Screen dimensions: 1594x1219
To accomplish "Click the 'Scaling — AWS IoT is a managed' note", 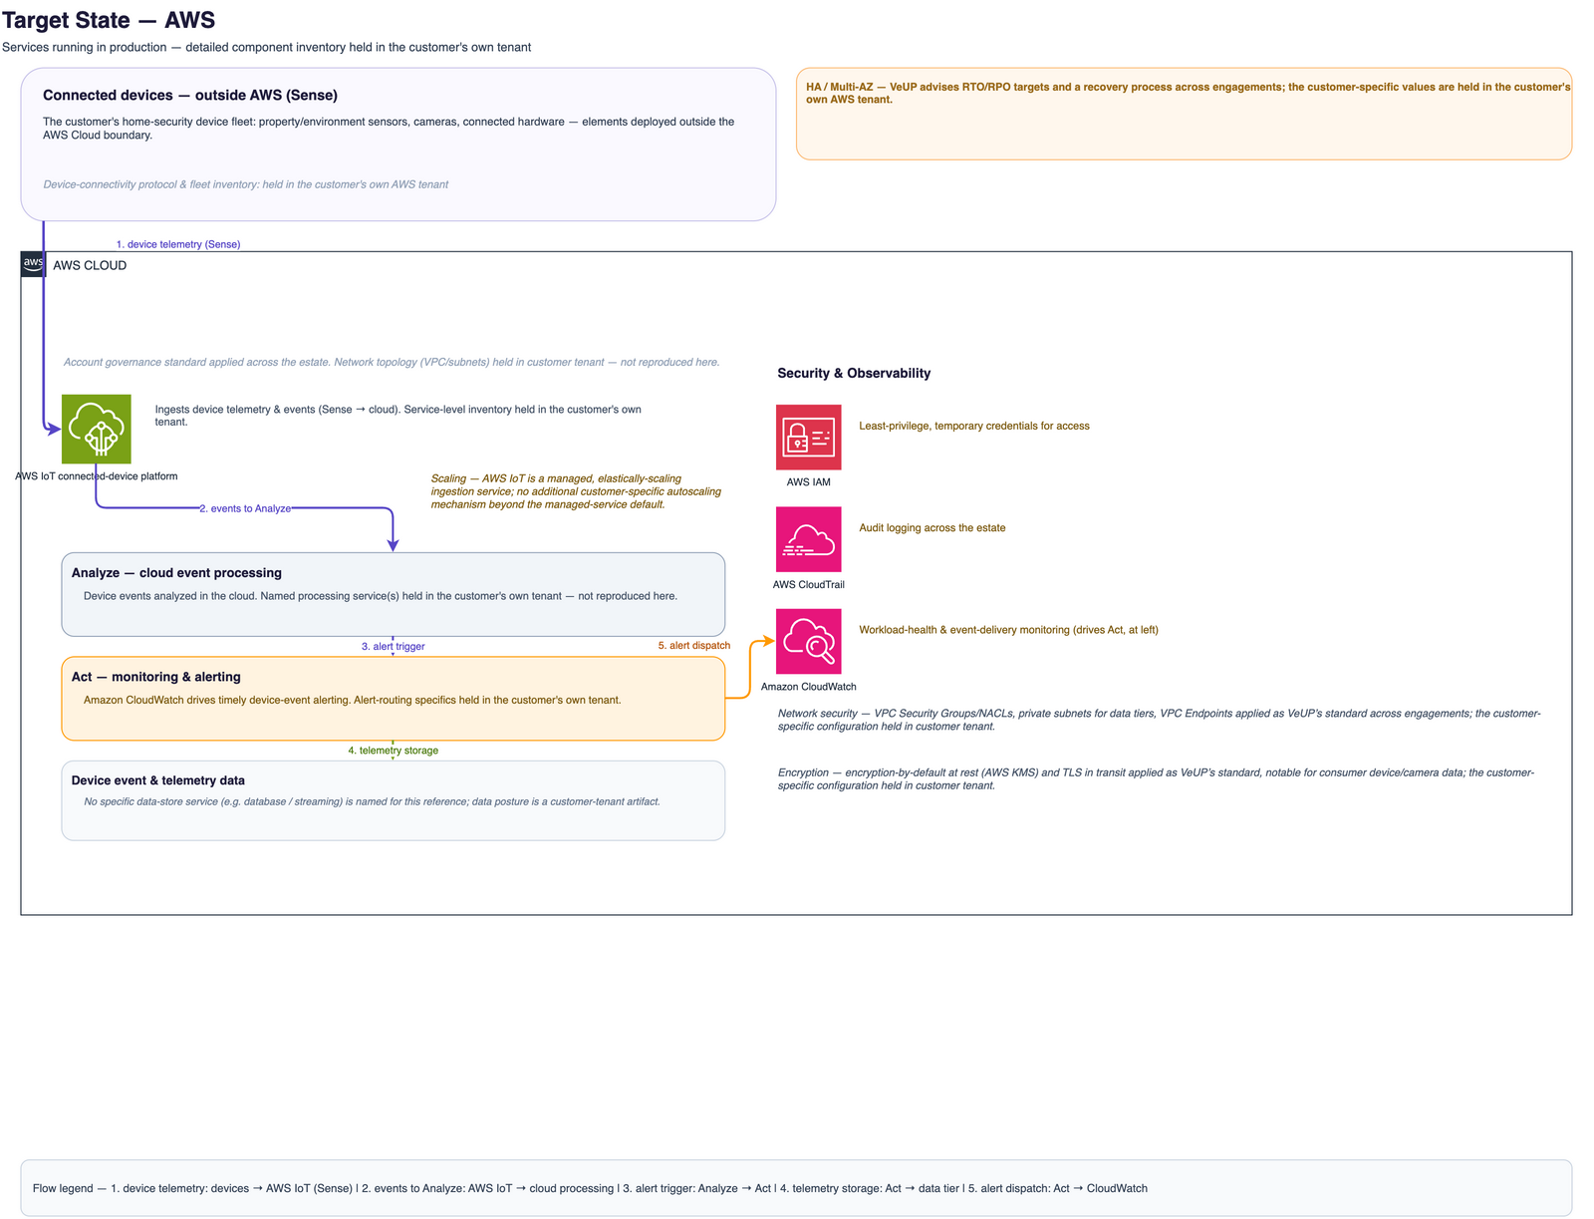I will pyautogui.click(x=576, y=491).
